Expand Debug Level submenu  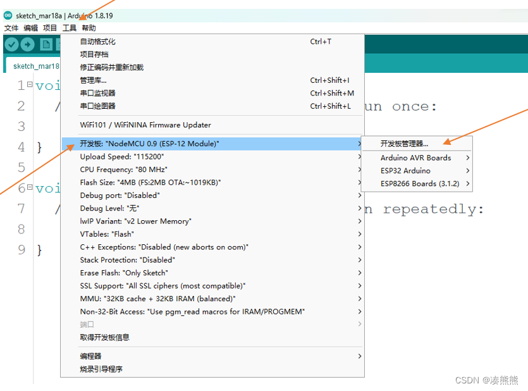click(x=213, y=208)
